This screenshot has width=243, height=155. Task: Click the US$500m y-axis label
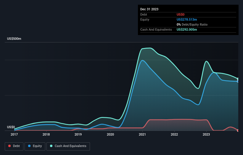tap(14, 39)
